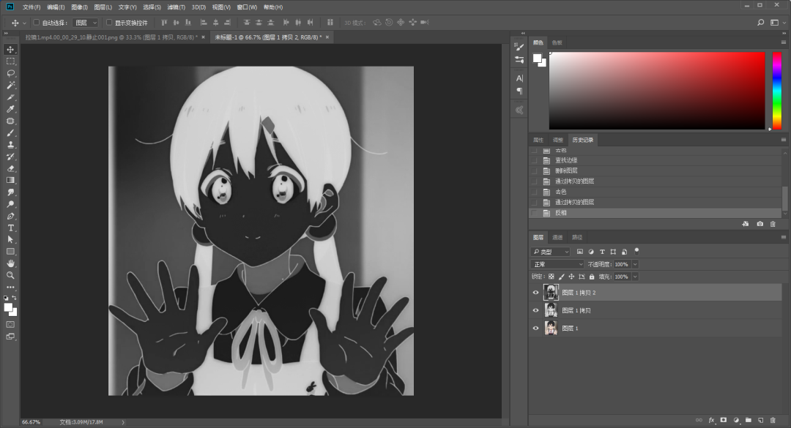The image size is (791, 428).
Task: Enable the 自动选择 checkbox
Action: [x=37, y=22]
